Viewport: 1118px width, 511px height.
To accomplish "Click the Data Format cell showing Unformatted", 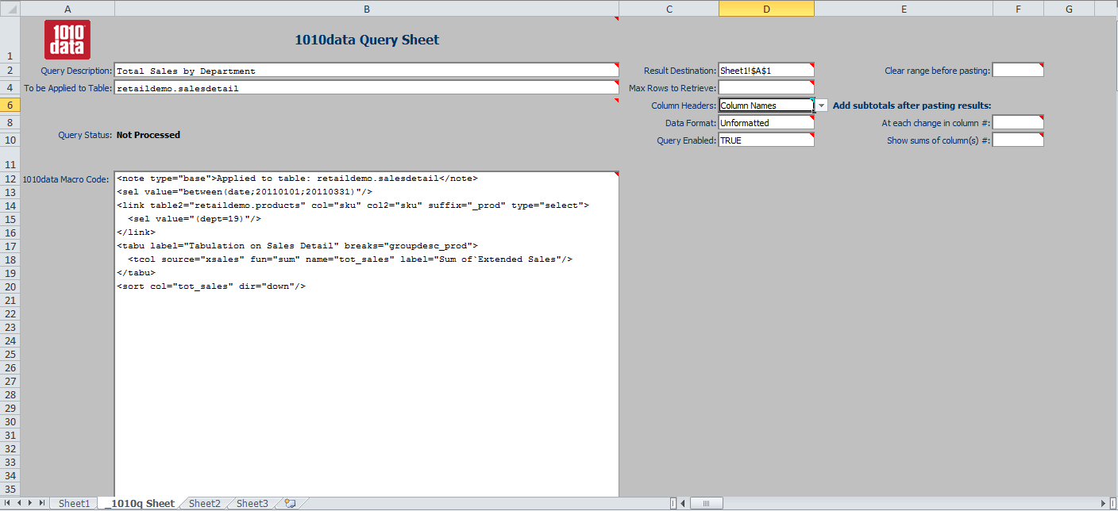I will 766,123.
